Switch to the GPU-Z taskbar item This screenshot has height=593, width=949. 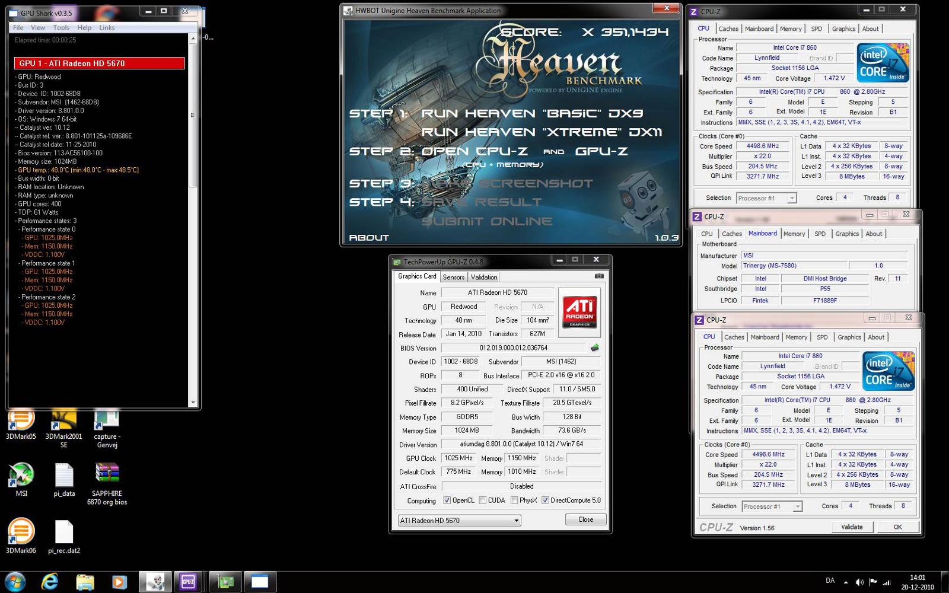point(225,582)
